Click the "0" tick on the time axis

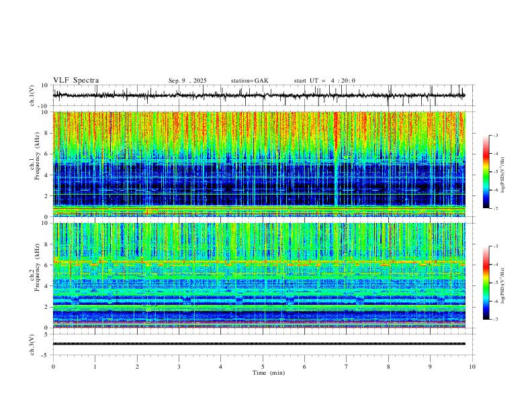pyautogui.click(x=53, y=367)
